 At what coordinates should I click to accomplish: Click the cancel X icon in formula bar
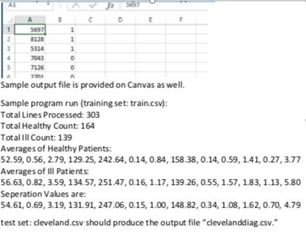pos(76,5)
